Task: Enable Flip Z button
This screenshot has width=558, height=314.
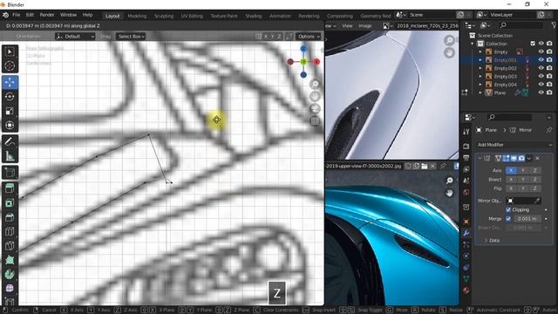Action: [534, 188]
